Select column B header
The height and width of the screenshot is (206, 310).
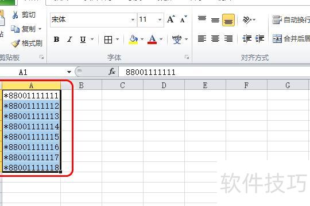pos(81,86)
